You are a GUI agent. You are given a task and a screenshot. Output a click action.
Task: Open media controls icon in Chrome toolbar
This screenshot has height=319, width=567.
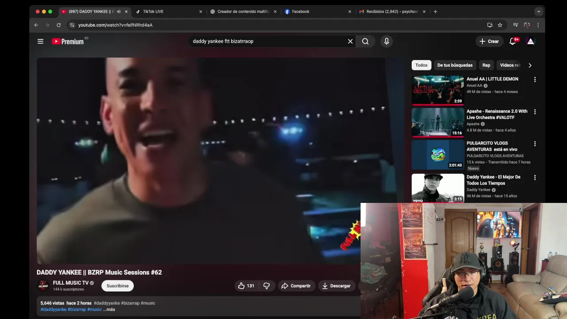pos(516,25)
